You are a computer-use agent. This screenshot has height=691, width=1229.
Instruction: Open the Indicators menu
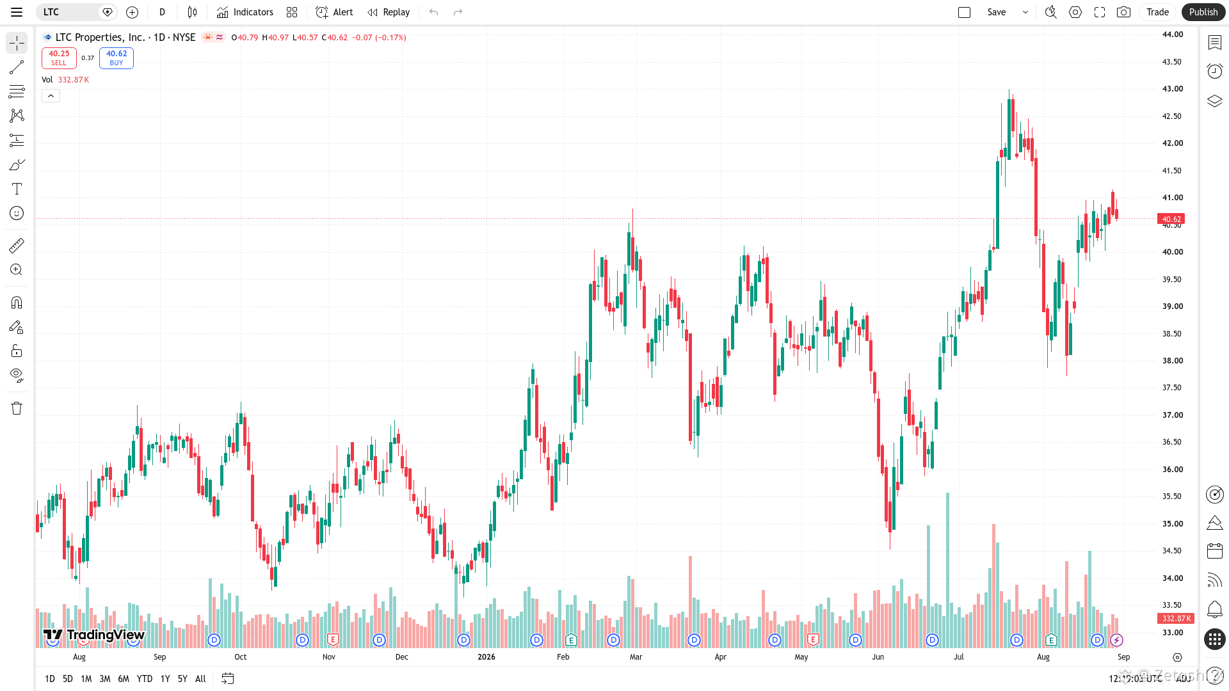point(245,12)
